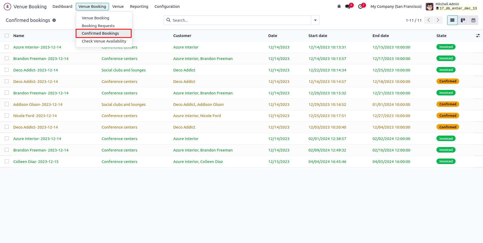Open the gear settings next to Confirmed bookings
483x243 pixels.
(x=54, y=20)
